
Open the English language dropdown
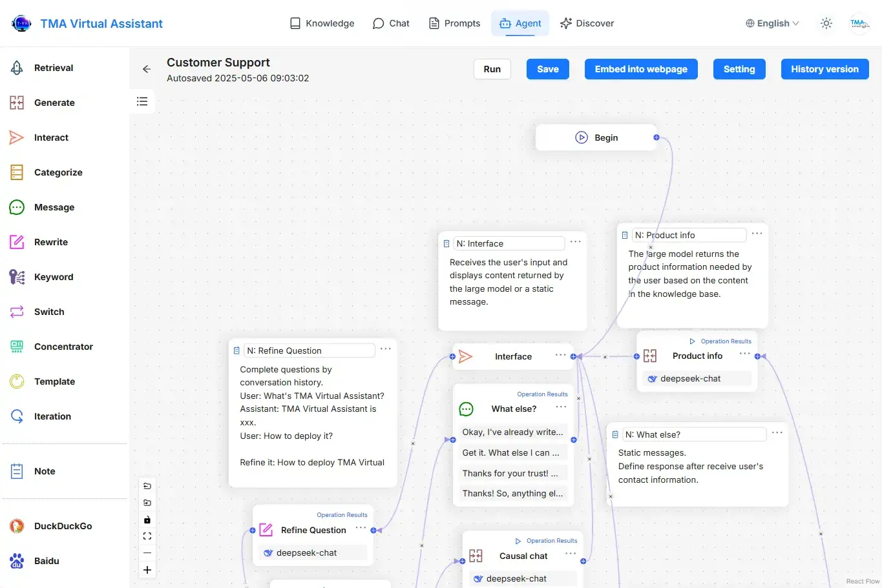click(x=772, y=23)
